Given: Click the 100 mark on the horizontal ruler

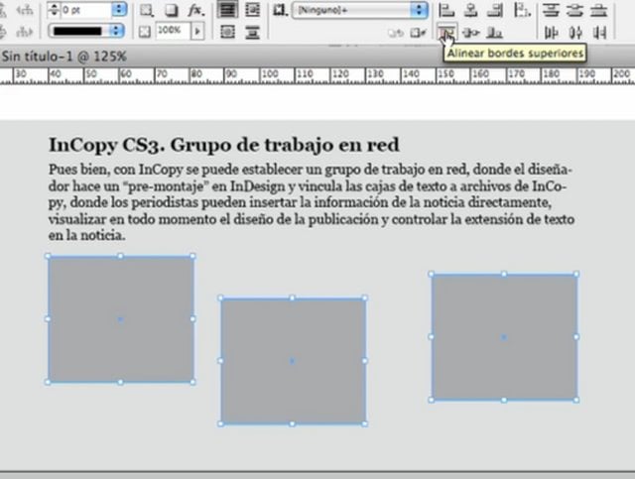Looking at the screenshot, I should tap(269, 74).
